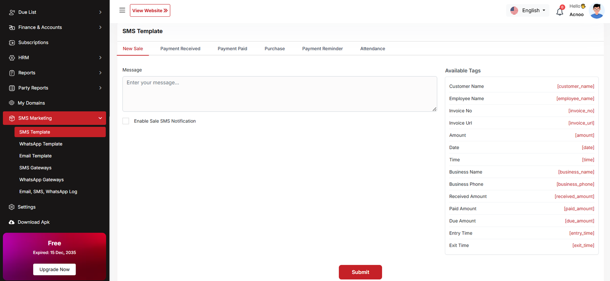Click the View Website button
The width and height of the screenshot is (610, 281).
coord(150,11)
